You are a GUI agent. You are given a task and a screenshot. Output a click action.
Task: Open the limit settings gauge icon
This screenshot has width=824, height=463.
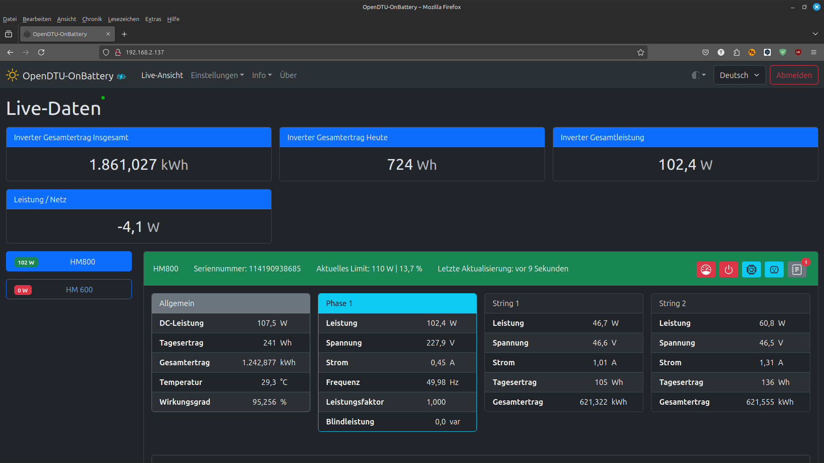point(706,269)
